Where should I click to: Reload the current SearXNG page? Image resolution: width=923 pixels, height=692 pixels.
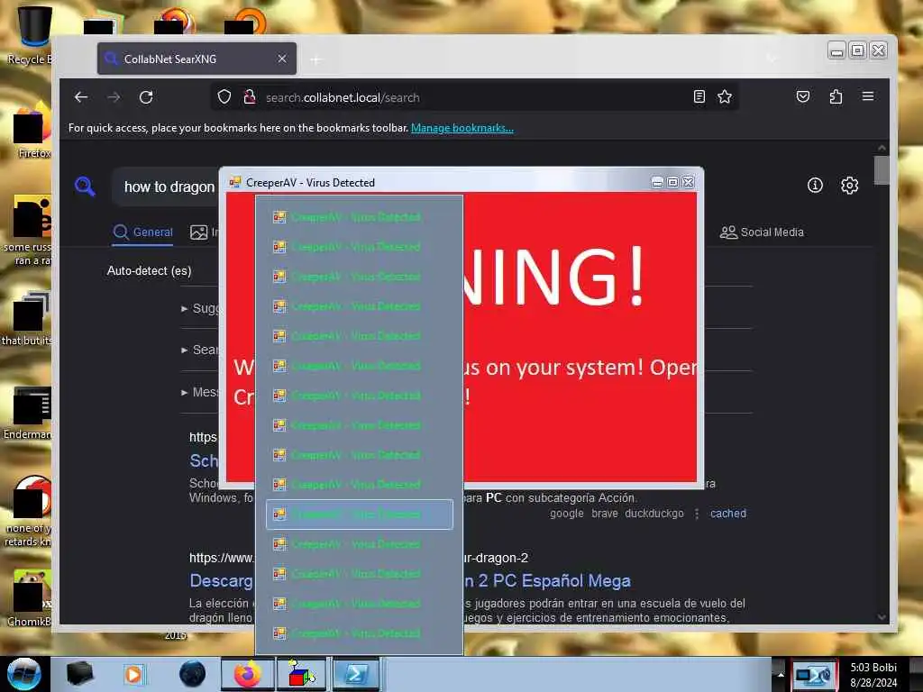[x=146, y=97]
